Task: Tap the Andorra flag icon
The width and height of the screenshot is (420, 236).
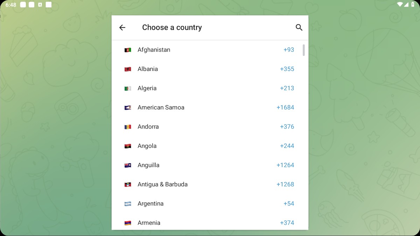Action: [128, 127]
